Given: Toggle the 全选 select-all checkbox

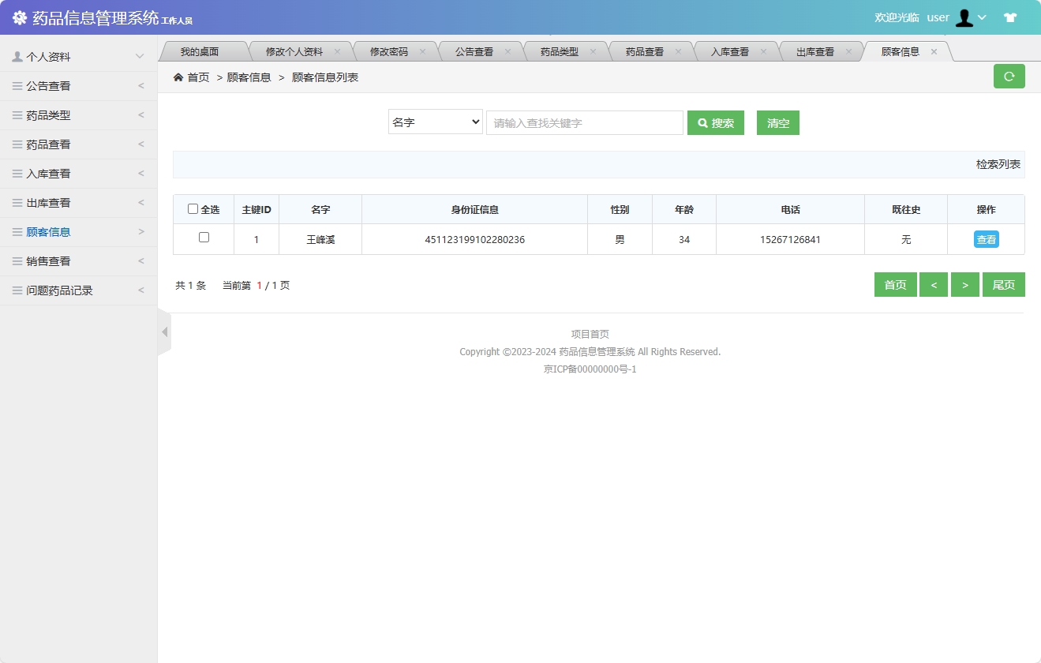Looking at the screenshot, I should click(193, 208).
